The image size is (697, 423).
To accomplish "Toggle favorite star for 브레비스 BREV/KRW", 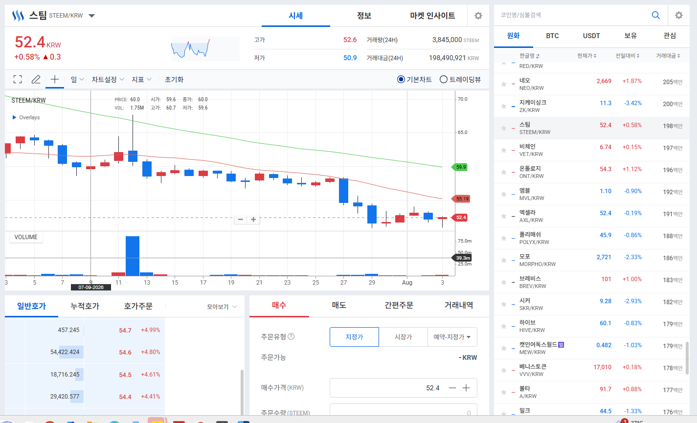I will 504,282.
